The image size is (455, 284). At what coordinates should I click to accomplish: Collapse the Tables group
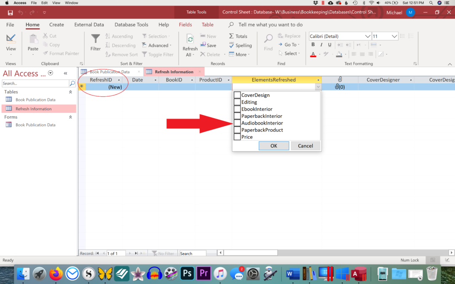[70, 92]
